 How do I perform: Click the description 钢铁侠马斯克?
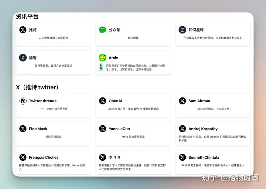(x=53, y=137)
